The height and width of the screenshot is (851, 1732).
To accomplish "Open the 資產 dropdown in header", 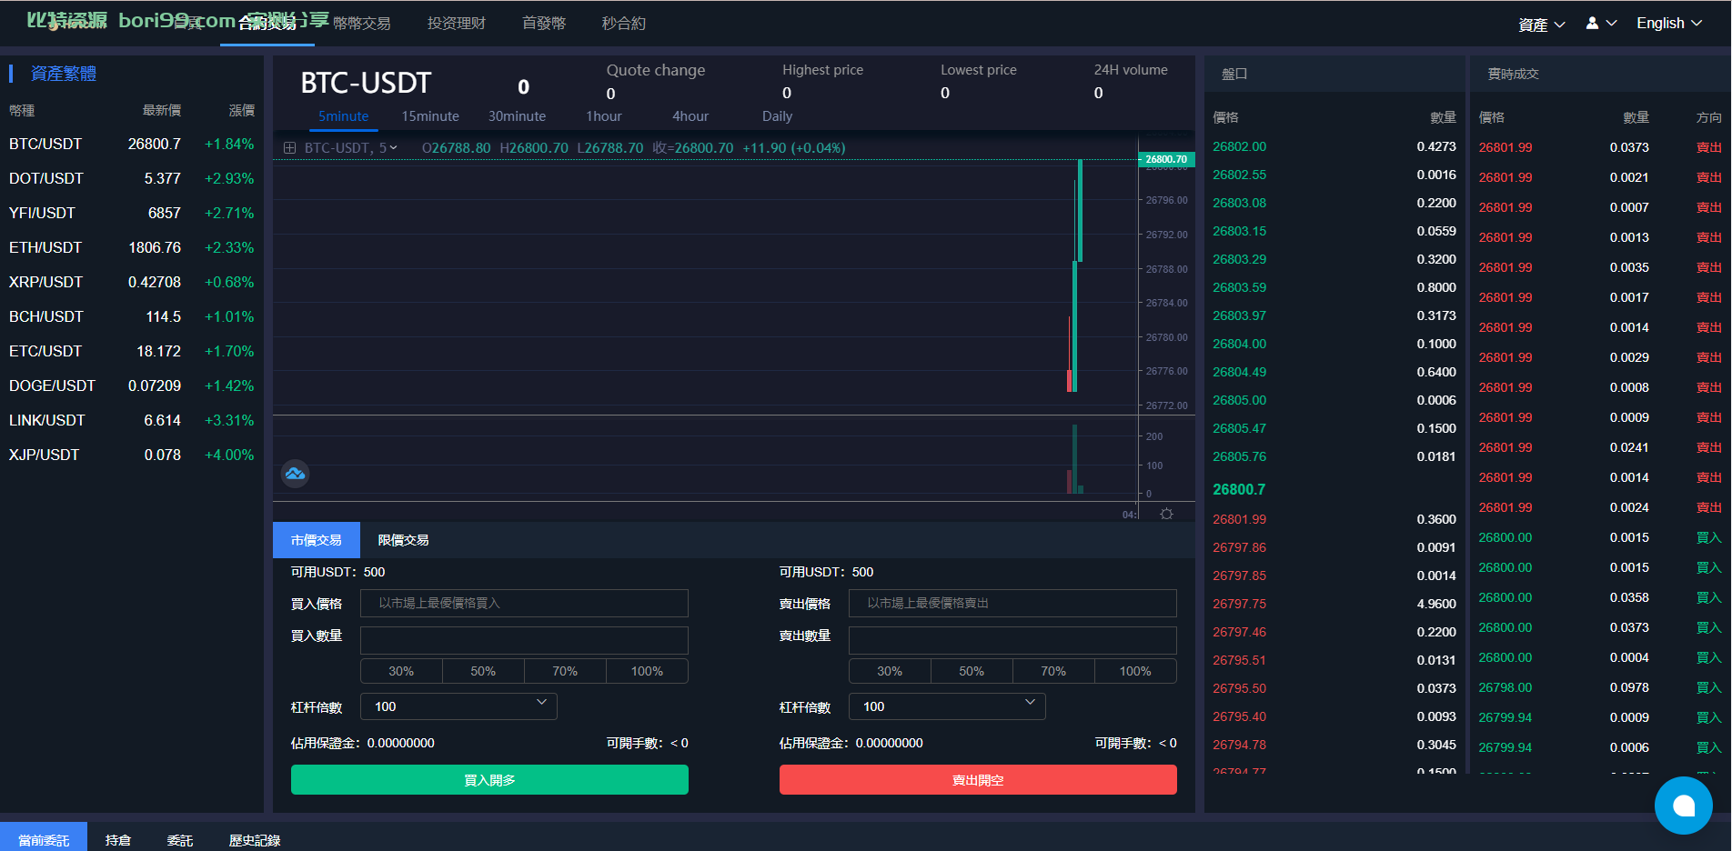I will (x=1542, y=25).
